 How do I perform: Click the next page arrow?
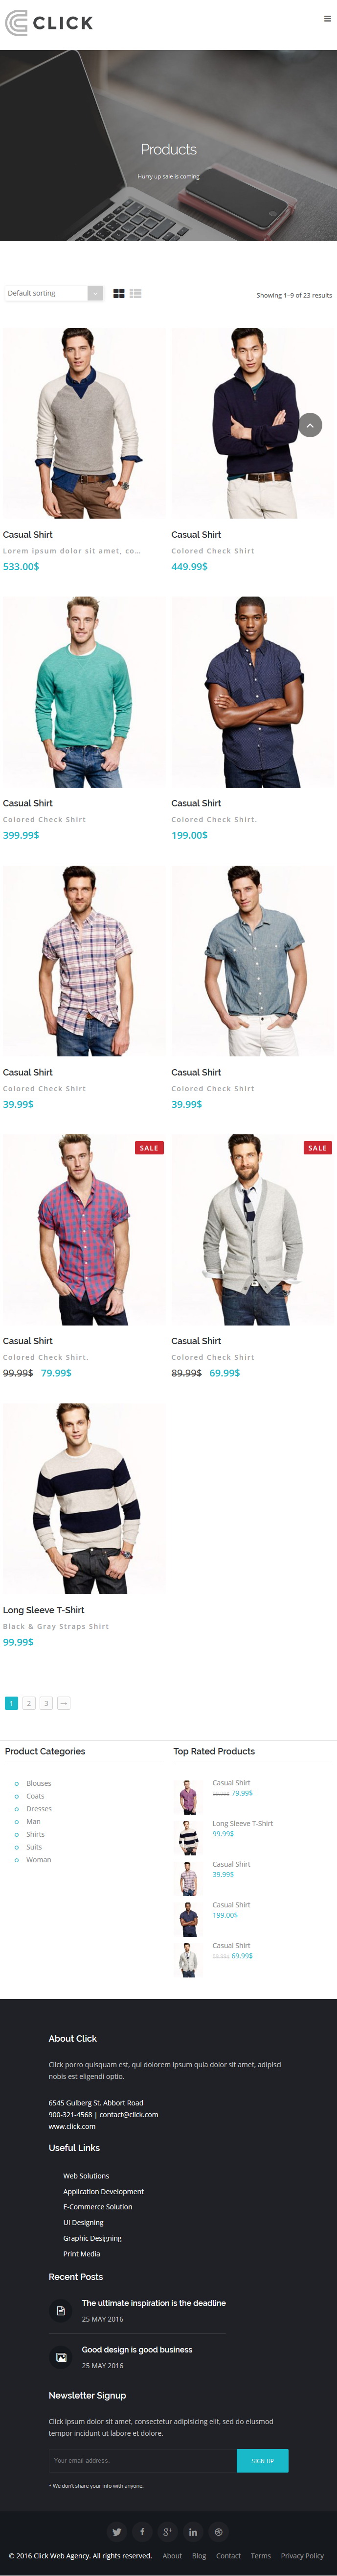pyautogui.click(x=64, y=1702)
